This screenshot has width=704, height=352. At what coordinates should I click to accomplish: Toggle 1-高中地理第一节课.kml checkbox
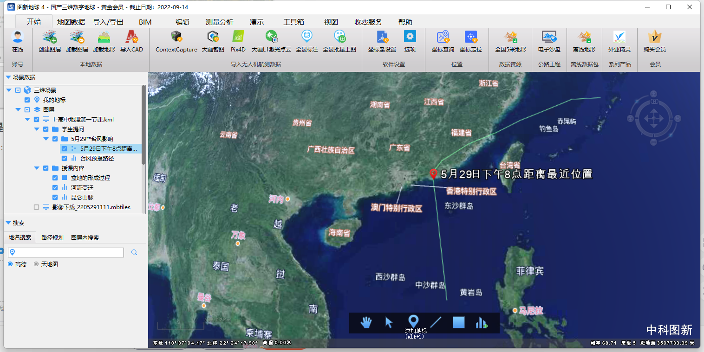pos(37,120)
